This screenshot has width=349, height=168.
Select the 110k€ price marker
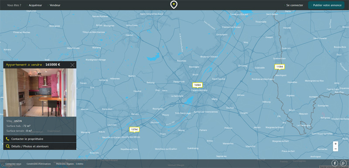click(x=280, y=67)
